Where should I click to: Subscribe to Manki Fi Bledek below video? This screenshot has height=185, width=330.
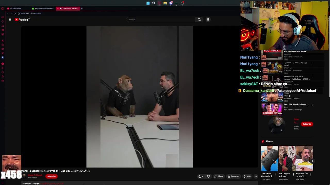[51, 176]
